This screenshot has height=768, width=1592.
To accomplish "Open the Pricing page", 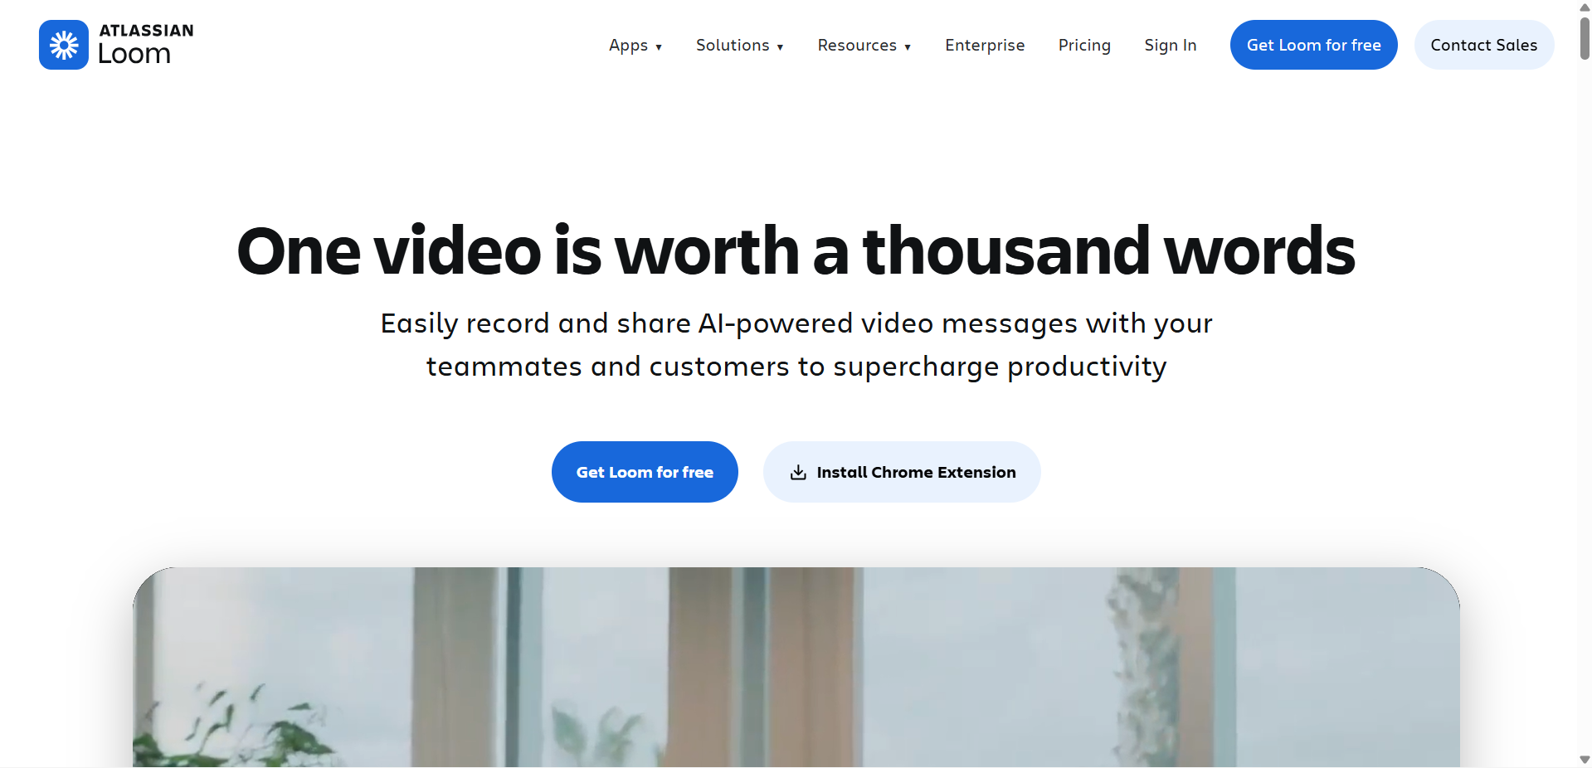I will pyautogui.click(x=1084, y=46).
